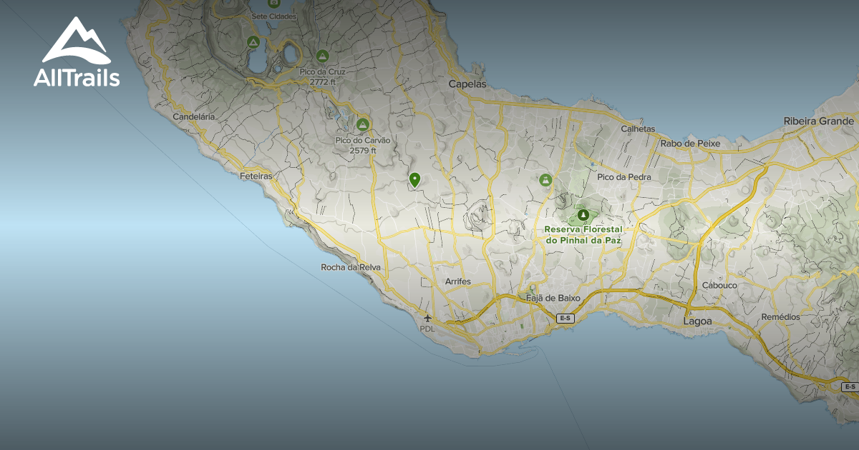Click the Feteiras town name
Viewport: 859px width, 450px height.
click(x=257, y=174)
